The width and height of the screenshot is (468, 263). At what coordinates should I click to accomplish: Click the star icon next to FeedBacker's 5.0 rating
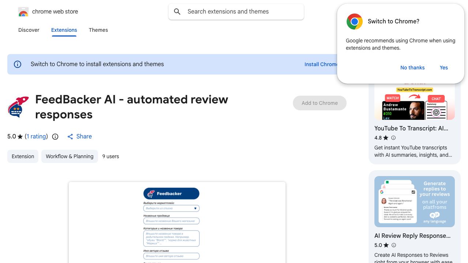20,137
